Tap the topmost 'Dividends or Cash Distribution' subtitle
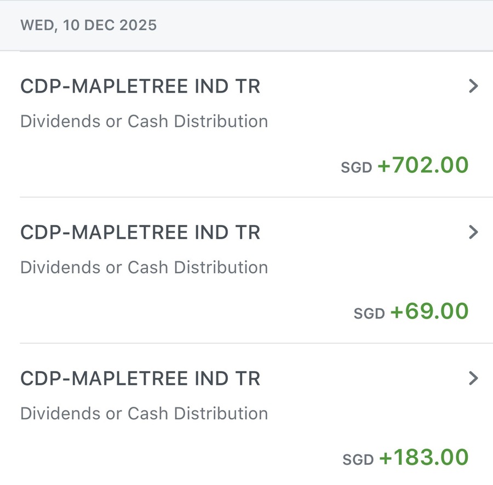The image size is (493, 485). (x=144, y=122)
